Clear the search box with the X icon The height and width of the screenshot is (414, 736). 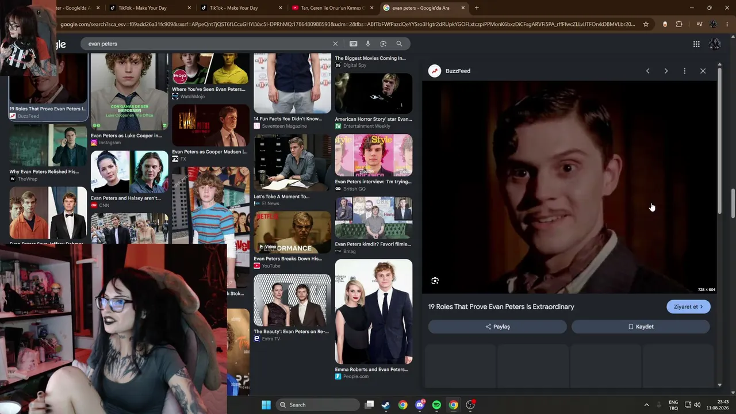pos(335,44)
